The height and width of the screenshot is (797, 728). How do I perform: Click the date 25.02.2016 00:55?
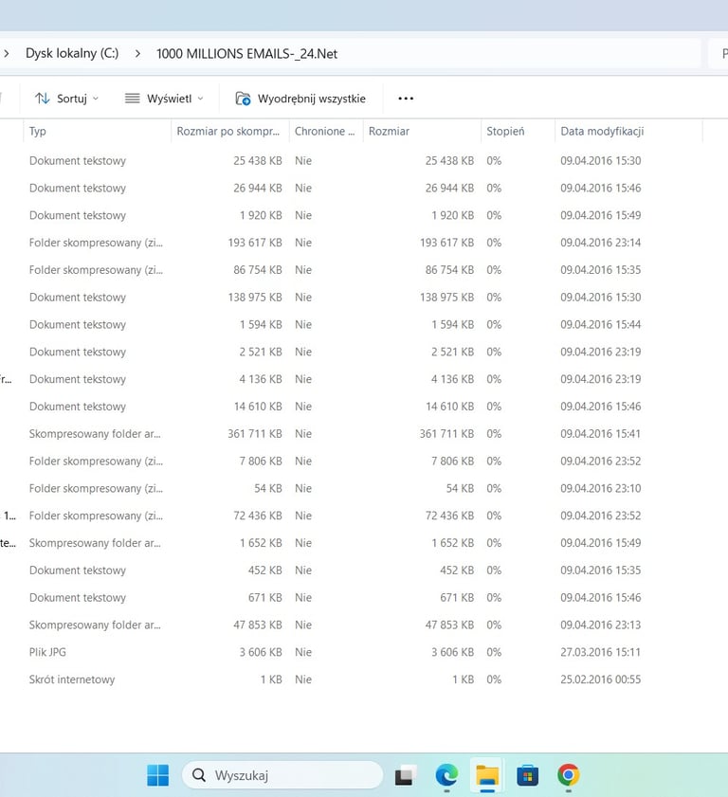pos(600,679)
